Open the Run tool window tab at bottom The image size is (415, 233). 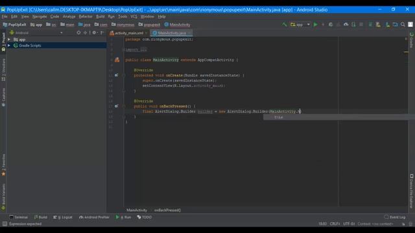tap(123, 217)
